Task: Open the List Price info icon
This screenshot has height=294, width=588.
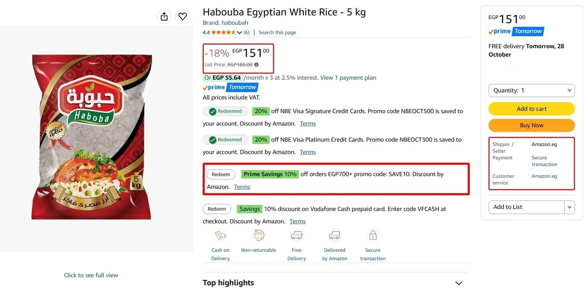Action: (256, 65)
